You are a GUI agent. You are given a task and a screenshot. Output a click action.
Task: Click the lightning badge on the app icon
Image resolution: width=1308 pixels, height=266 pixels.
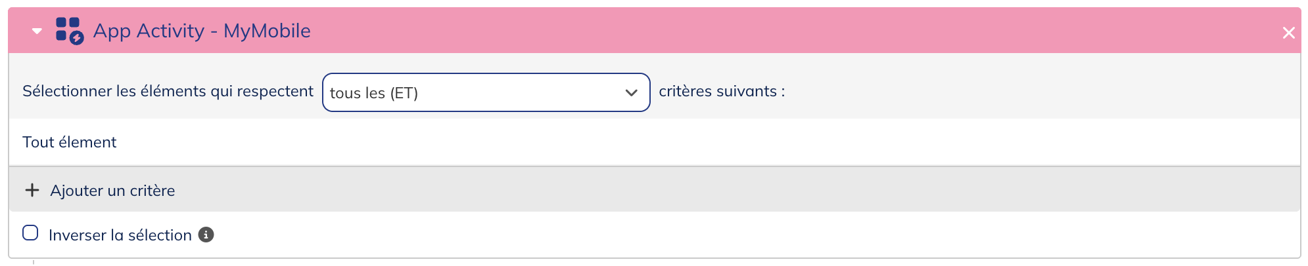77,39
